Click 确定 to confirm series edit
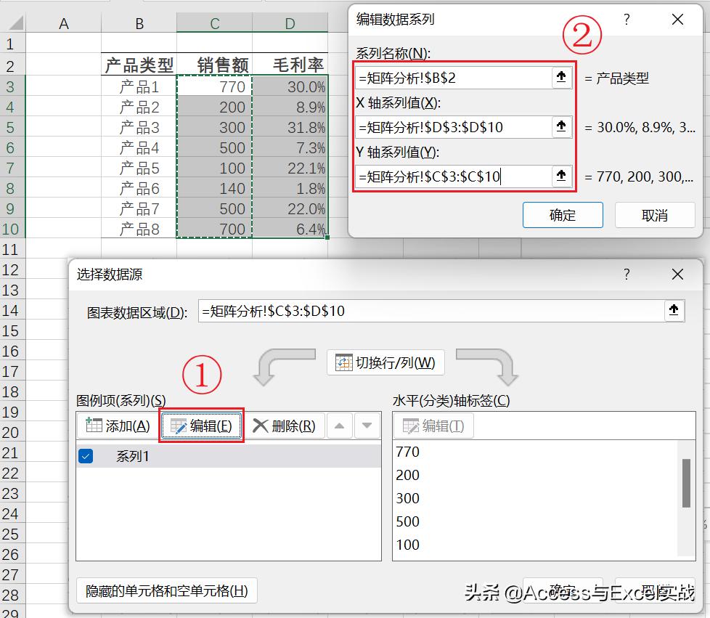 (x=563, y=215)
